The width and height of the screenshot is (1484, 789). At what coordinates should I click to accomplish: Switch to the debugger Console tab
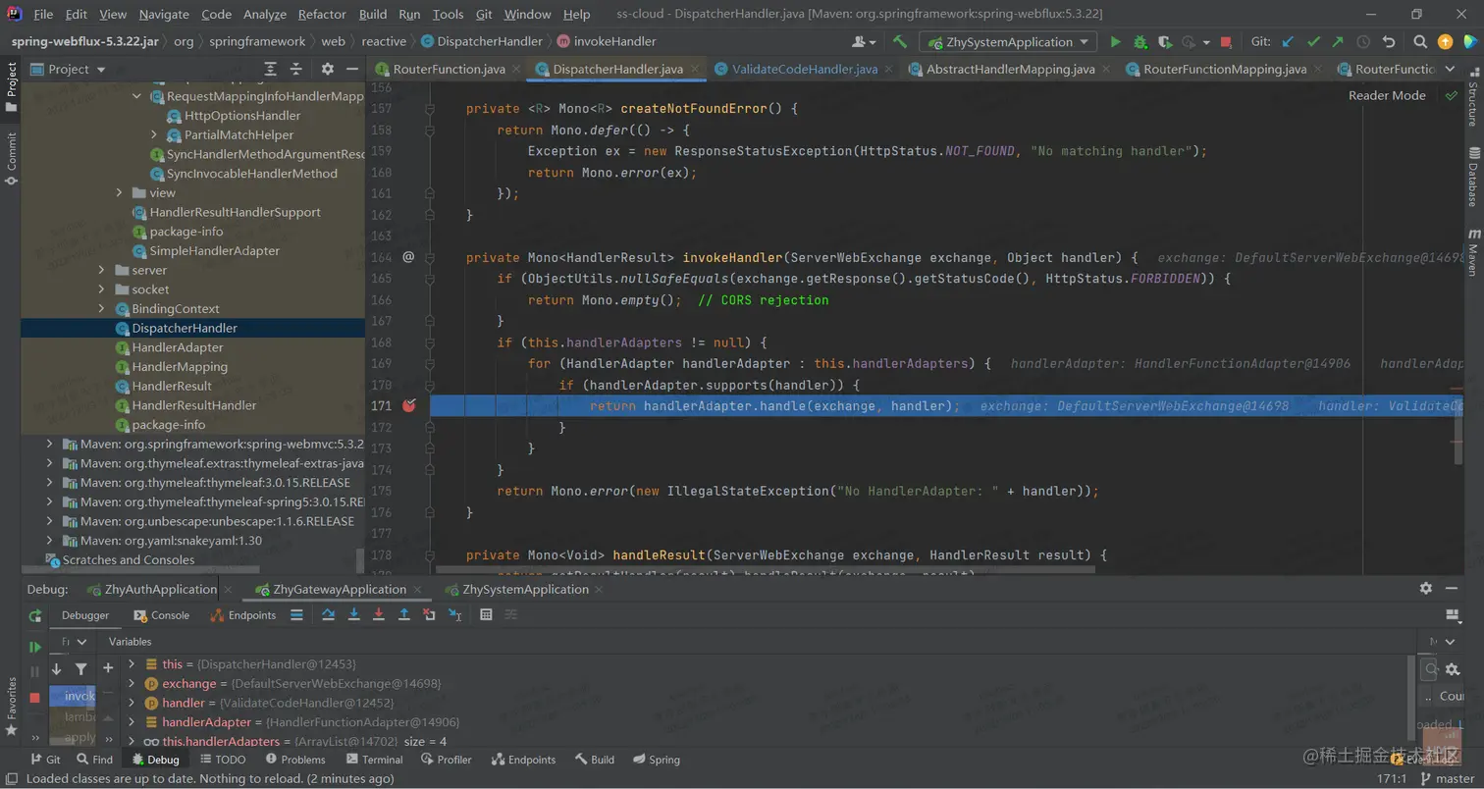click(x=161, y=615)
